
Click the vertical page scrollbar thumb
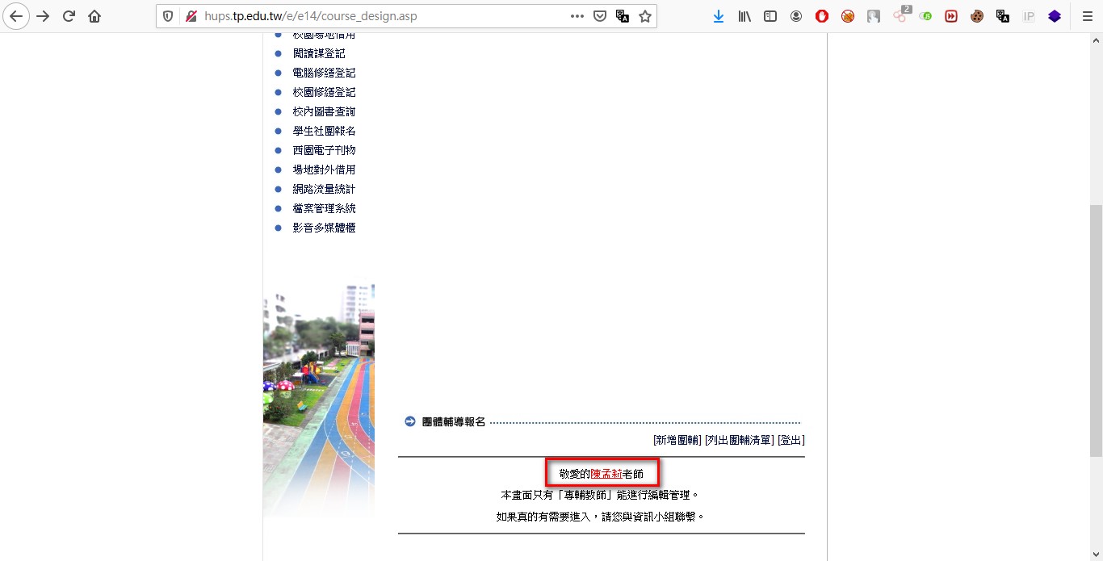pos(1096,331)
